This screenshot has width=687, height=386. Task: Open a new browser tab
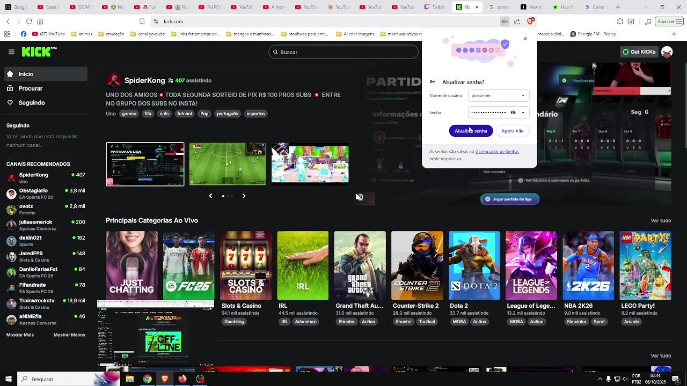click(x=618, y=7)
